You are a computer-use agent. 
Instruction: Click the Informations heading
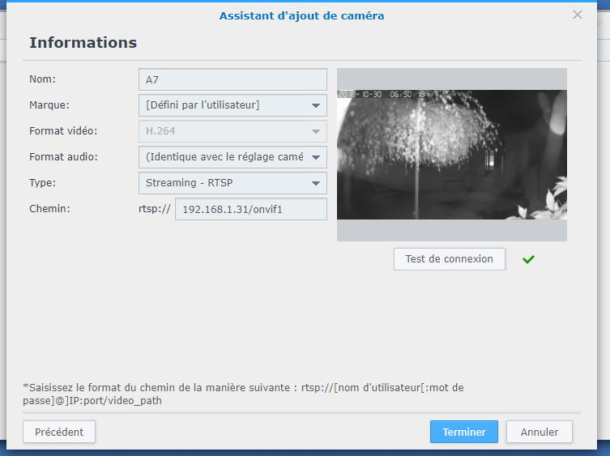[x=83, y=43]
